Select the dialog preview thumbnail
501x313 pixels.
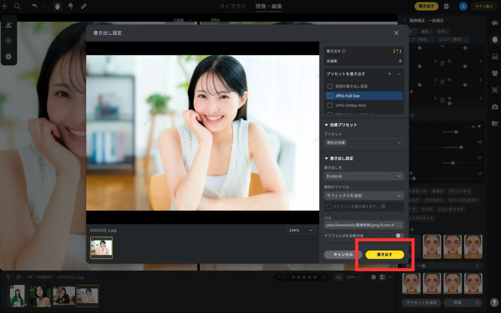[x=101, y=248]
